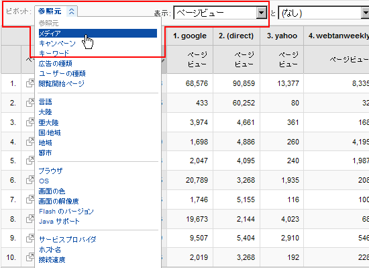Click yahoo value 4,023

pos(290,219)
